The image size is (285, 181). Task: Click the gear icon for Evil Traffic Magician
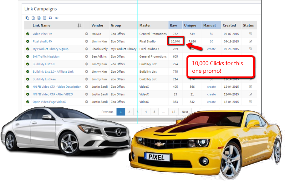tap(86, 56)
